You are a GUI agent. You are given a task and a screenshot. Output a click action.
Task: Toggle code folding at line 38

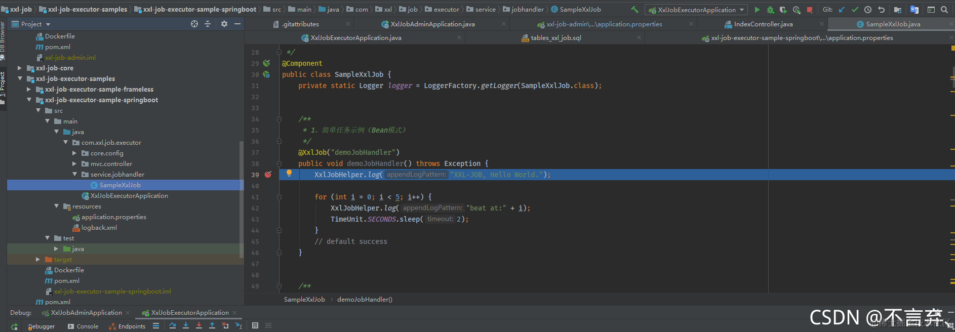pyautogui.click(x=279, y=163)
